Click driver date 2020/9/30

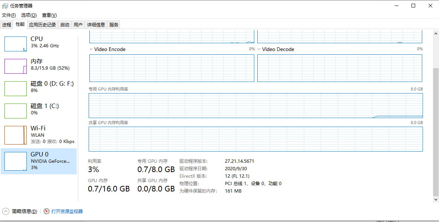(236, 168)
